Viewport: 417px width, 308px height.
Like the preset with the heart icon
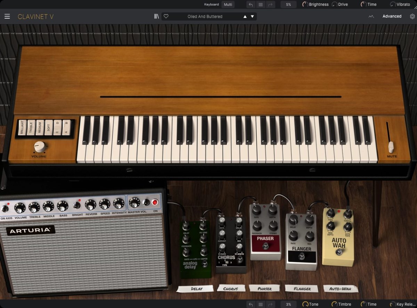[166, 16]
